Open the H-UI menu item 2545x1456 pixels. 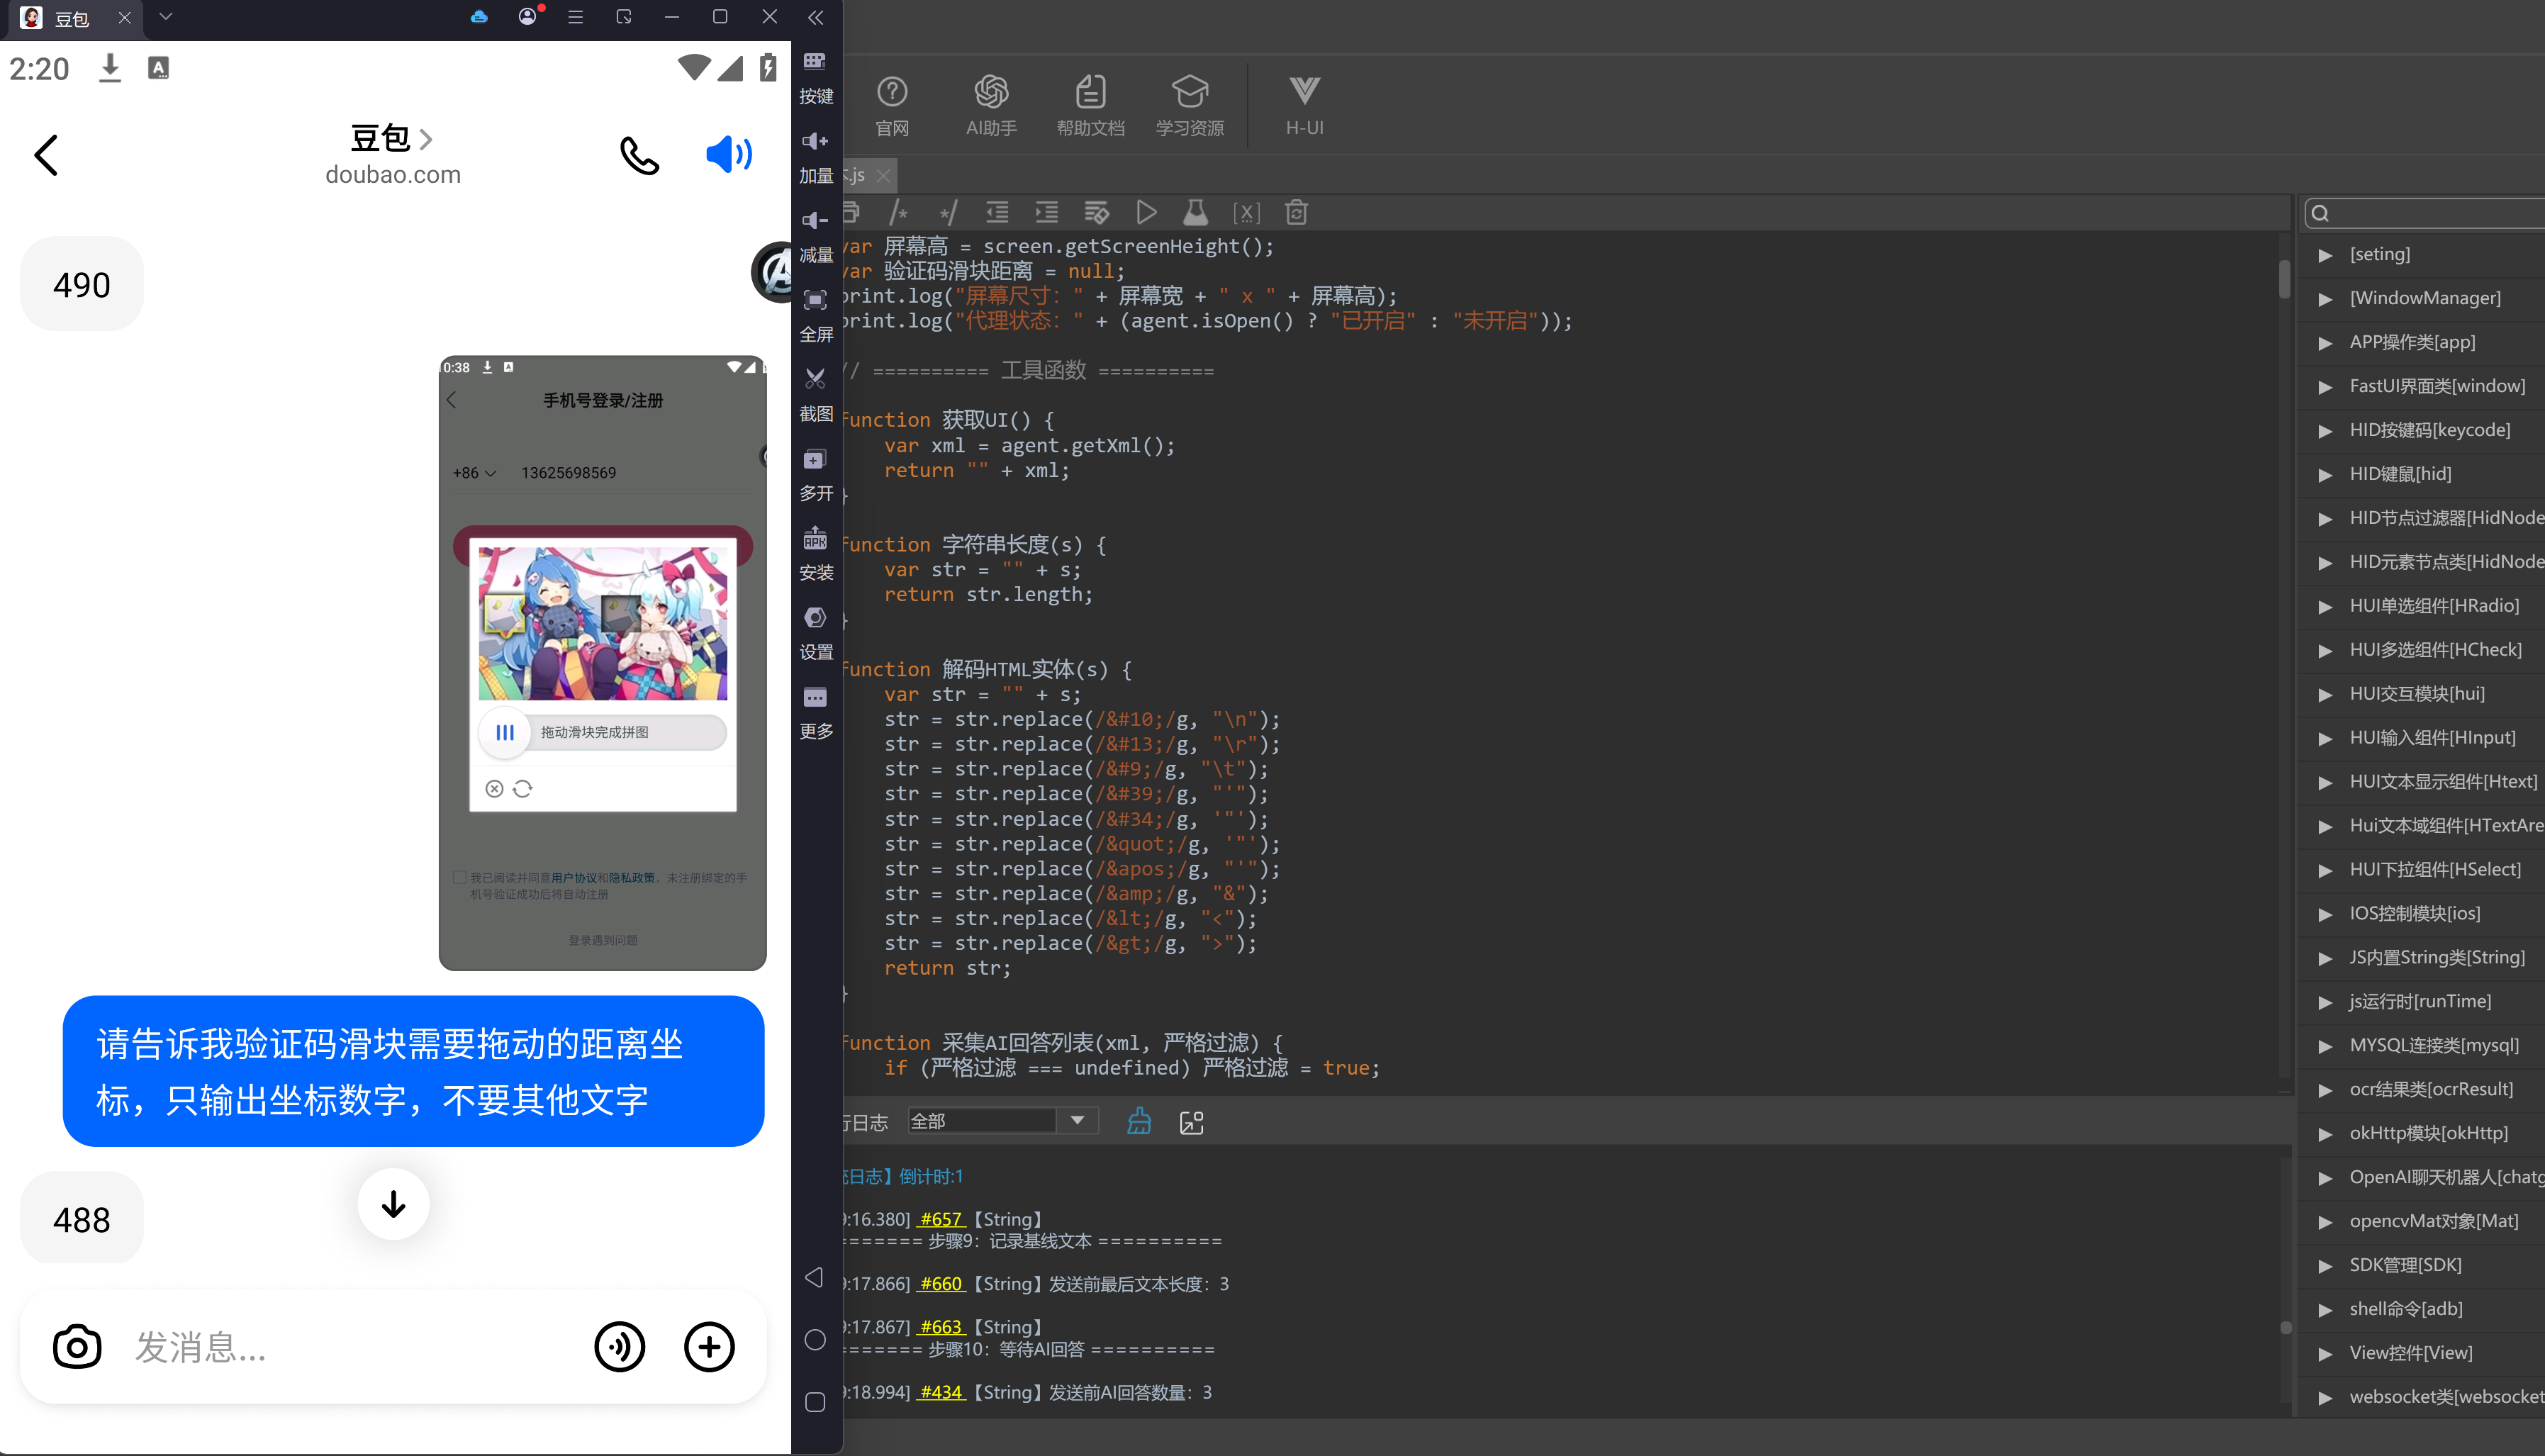pos(1304,105)
